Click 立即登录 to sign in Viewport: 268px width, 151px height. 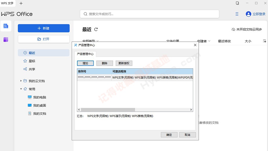point(259,14)
